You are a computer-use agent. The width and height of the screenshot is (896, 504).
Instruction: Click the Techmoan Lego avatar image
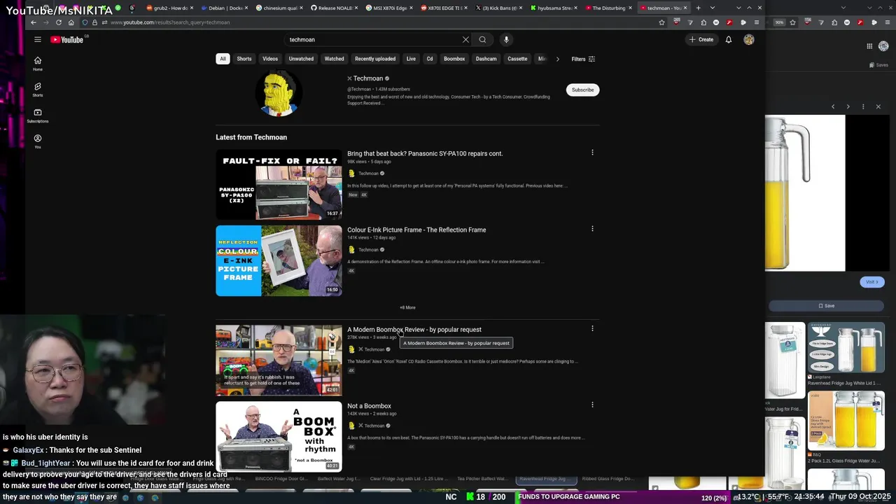279,93
